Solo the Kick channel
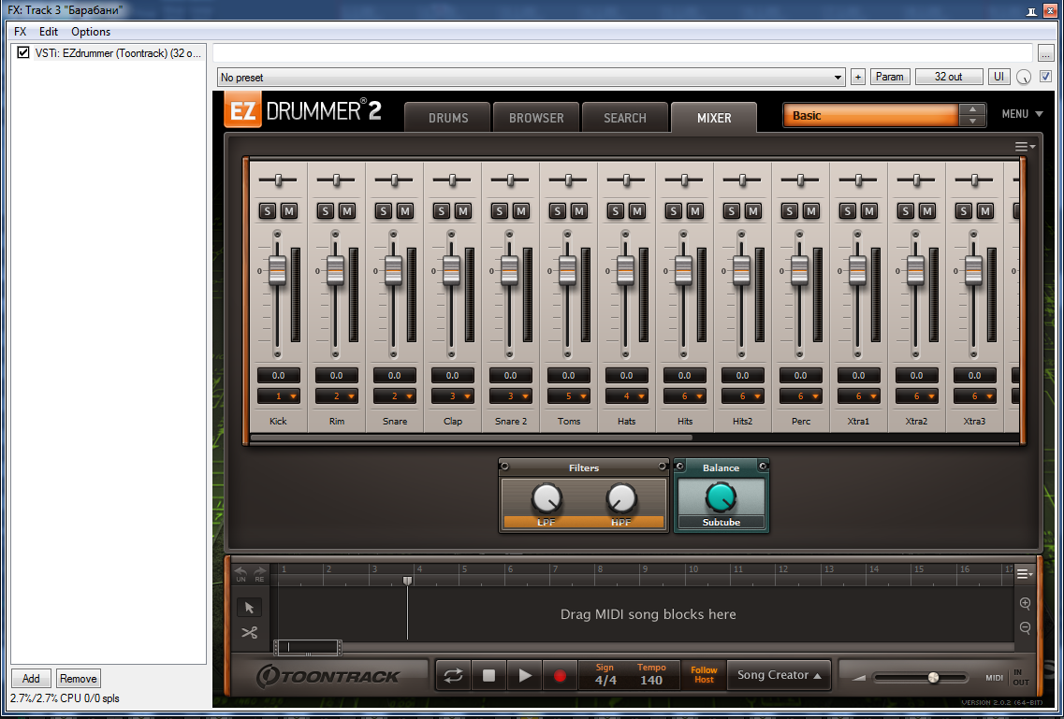 coord(268,210)
